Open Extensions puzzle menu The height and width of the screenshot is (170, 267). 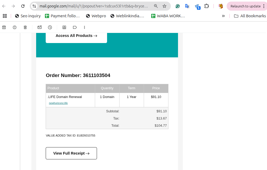click(x=206, y=6)
